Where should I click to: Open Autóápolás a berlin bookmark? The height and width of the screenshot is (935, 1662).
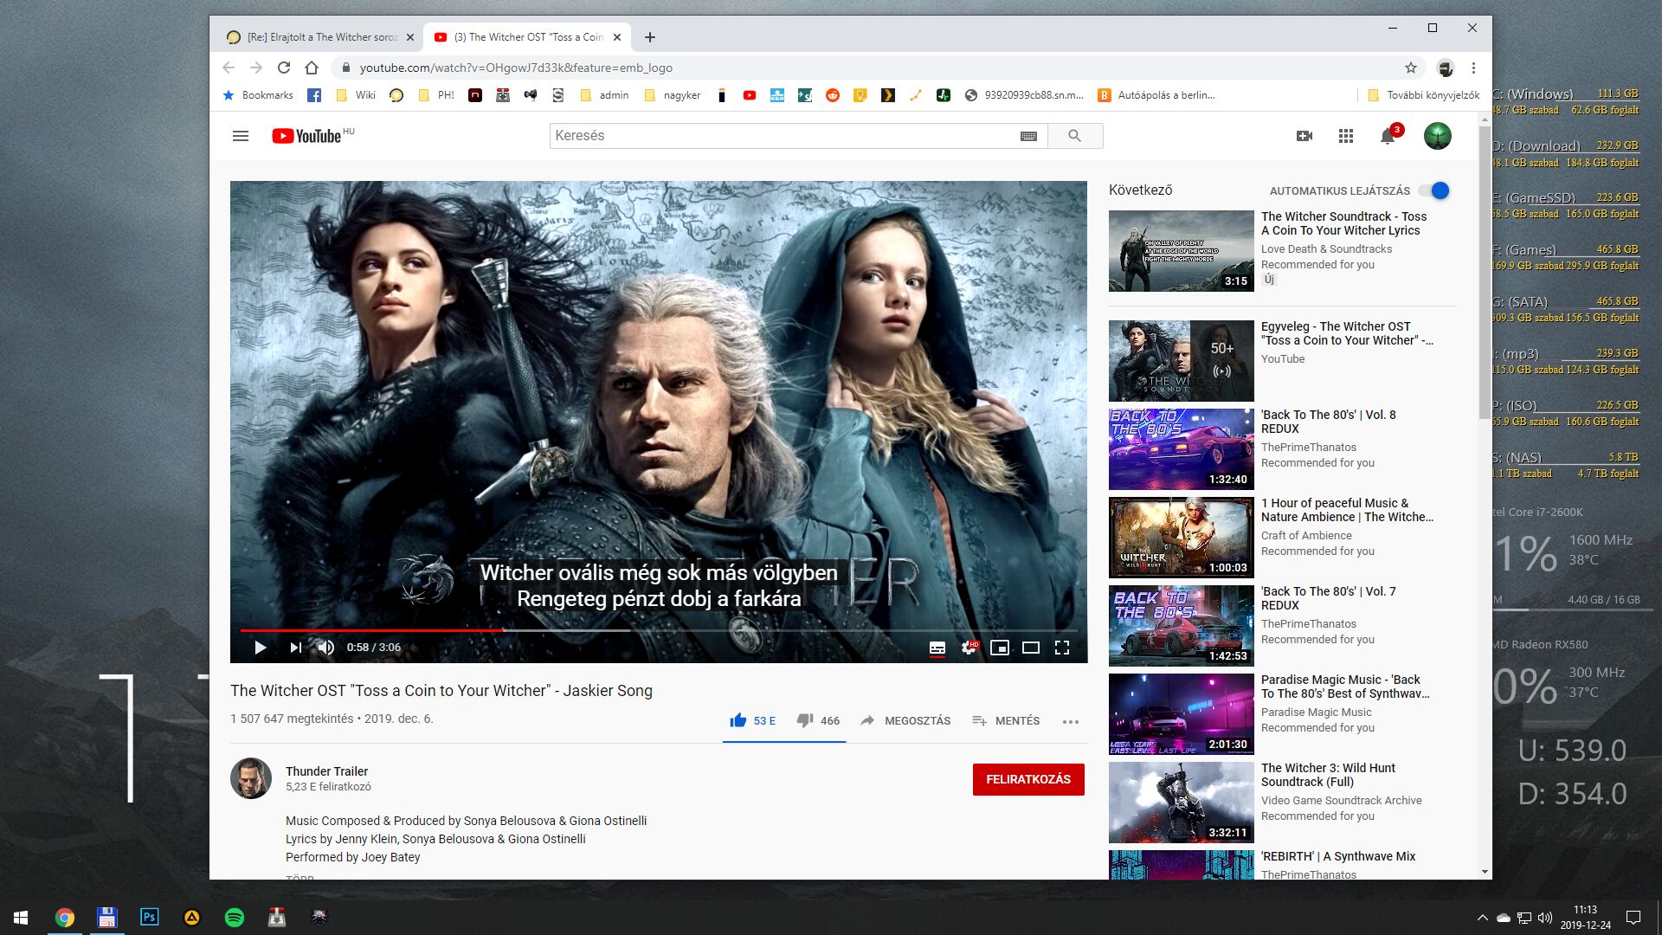[x=1156, y=95]
